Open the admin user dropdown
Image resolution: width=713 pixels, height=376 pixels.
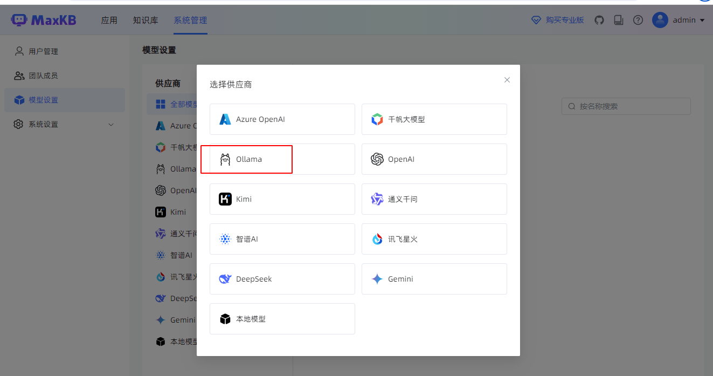679,20
